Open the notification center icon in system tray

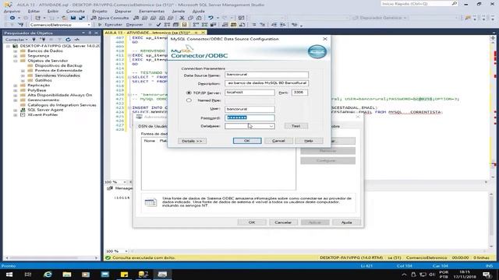point(487,275)
